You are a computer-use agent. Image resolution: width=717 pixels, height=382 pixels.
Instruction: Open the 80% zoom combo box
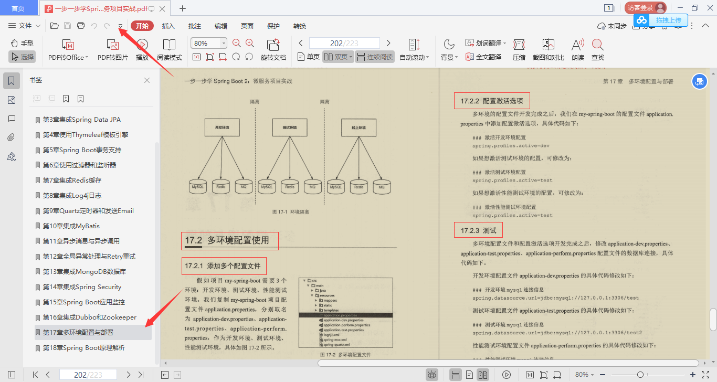[209, 43]
